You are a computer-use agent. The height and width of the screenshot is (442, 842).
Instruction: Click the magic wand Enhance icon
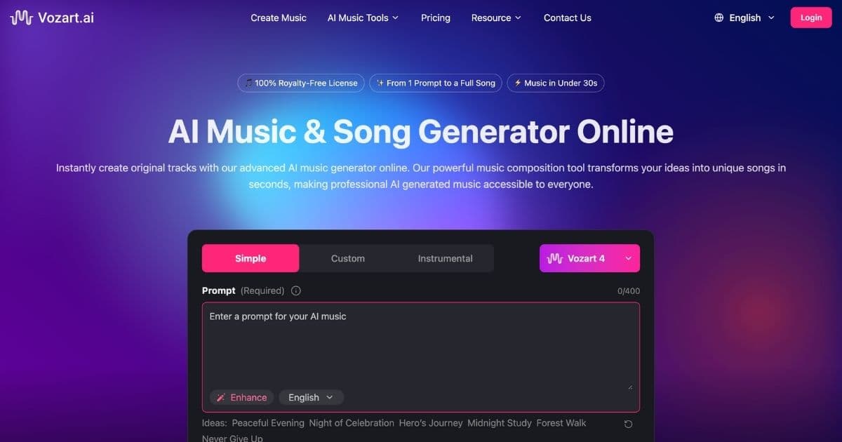(220, 398)
